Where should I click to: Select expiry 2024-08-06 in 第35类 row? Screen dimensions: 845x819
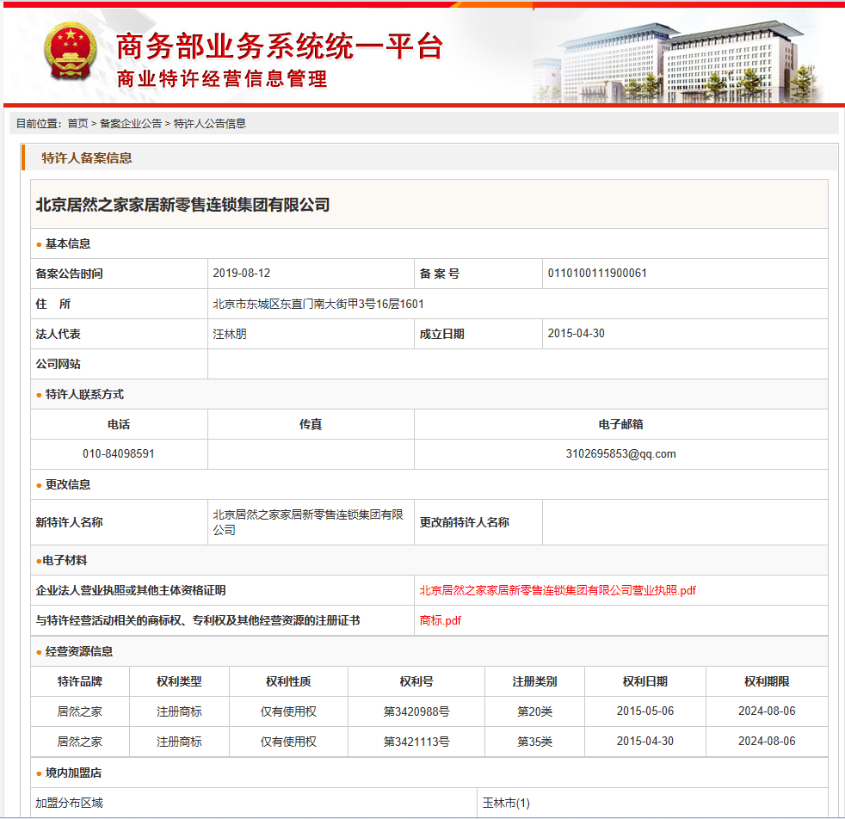767,742
